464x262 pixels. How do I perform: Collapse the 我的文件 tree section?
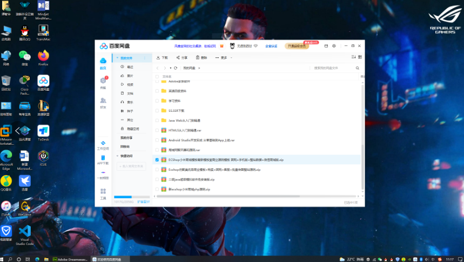click(117, 58)
